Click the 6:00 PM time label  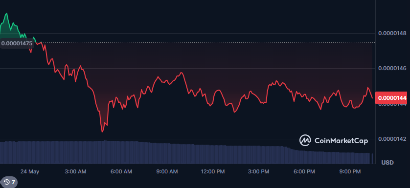click(304, 171)
